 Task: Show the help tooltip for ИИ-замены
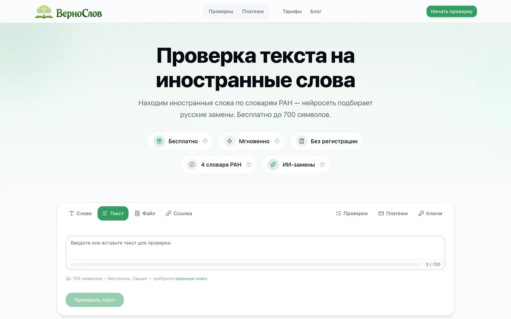pyautogui.click(x=322, y=165)
